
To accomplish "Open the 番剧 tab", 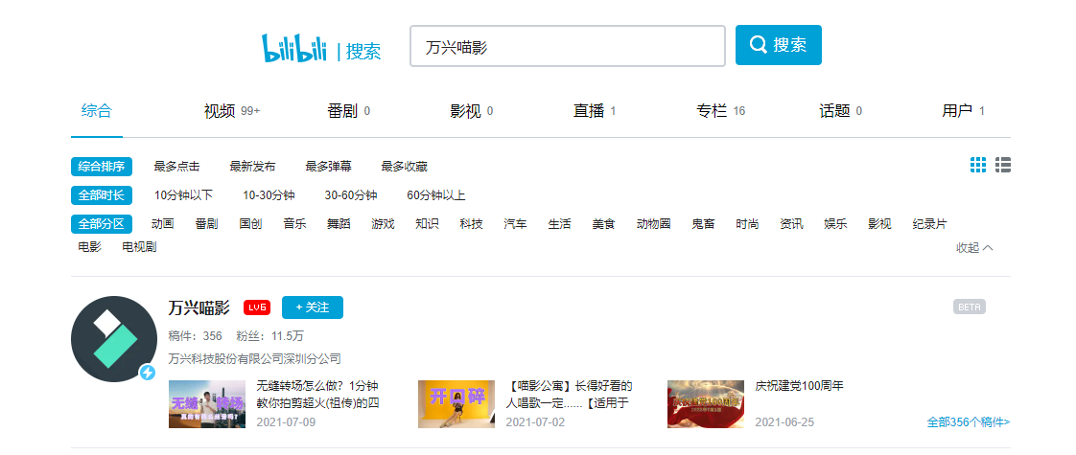I will point(349,111).
